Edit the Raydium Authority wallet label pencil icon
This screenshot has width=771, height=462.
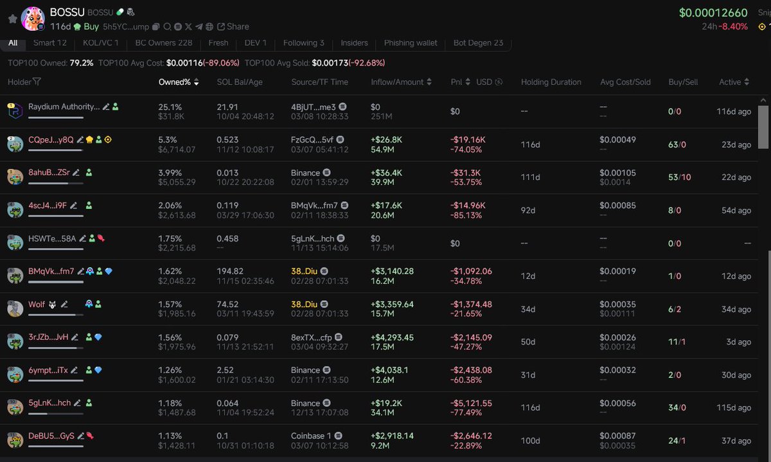click(x=105, y=106)
